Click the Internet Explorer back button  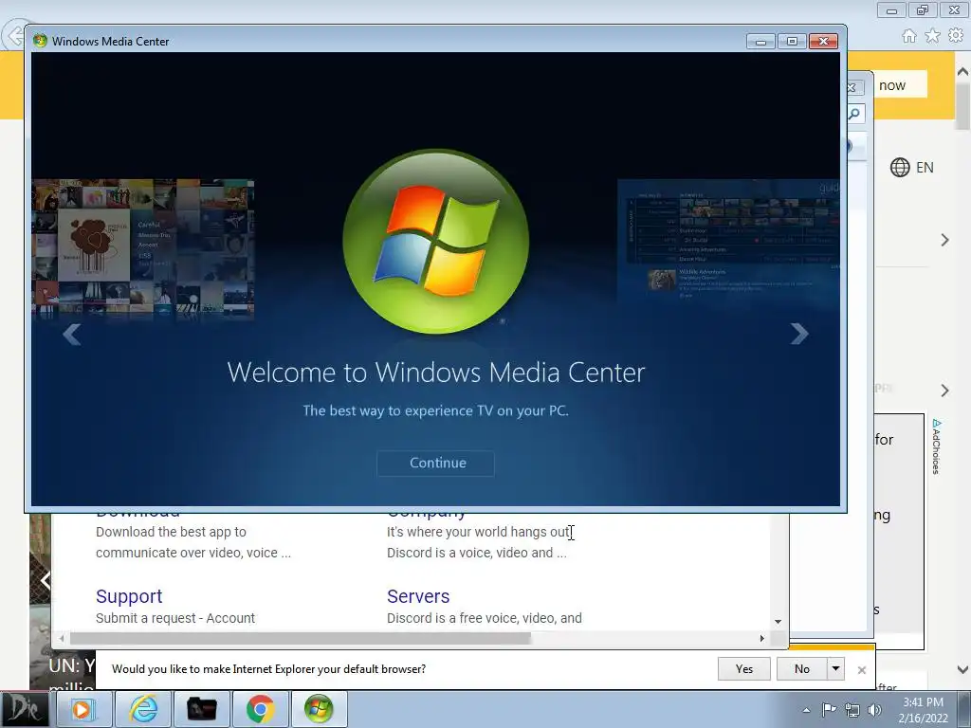point(13,36)
